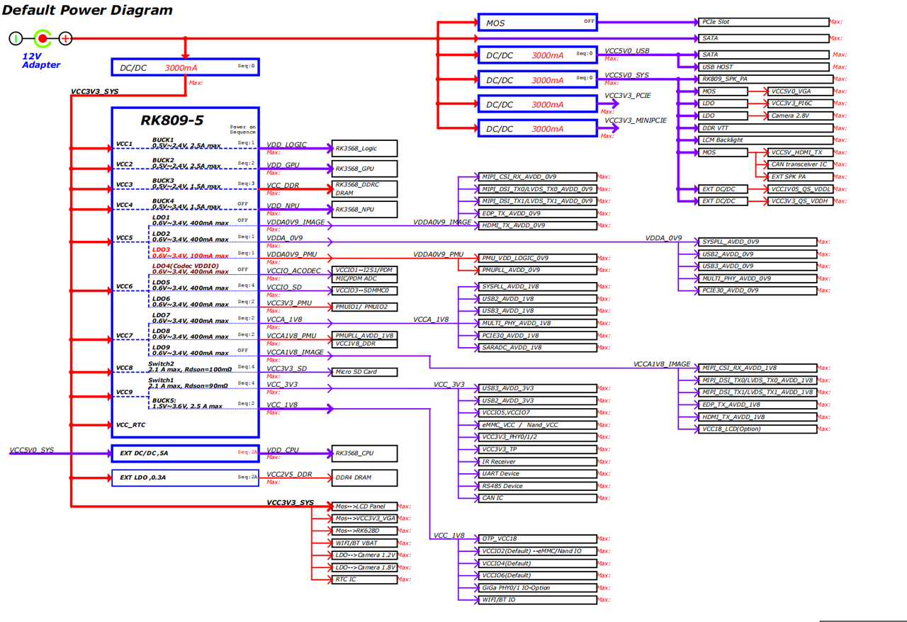Select the RK3568_NPU block
This screenshot has height=622, width=907.
point(364,210)
